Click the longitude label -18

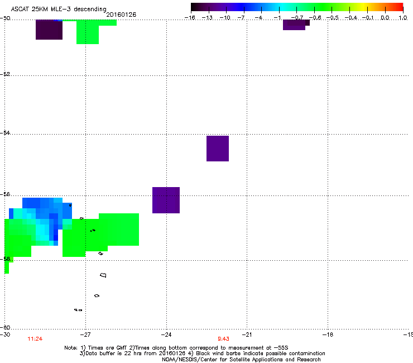coord(328,335)
